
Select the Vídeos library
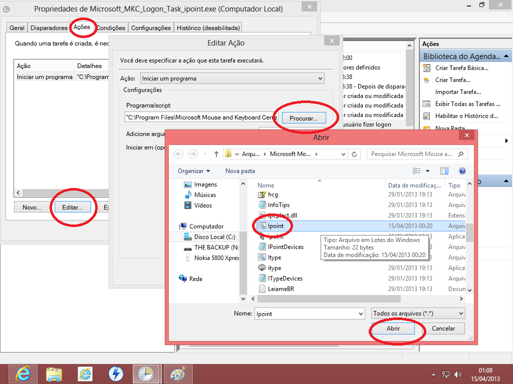click(198, 205)
